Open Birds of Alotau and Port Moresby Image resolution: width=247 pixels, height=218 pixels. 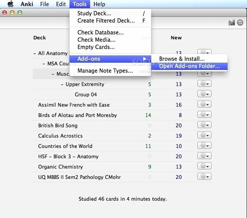(x=78, y=115)
